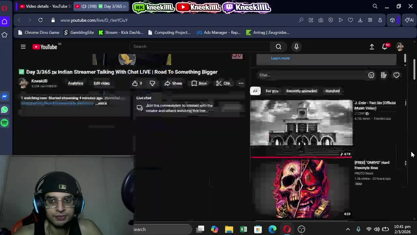The height and width of the screenshot is (235, 417).
Task: Click the red progress bar on J. Cole thumbnail
Action: [301, 157]
